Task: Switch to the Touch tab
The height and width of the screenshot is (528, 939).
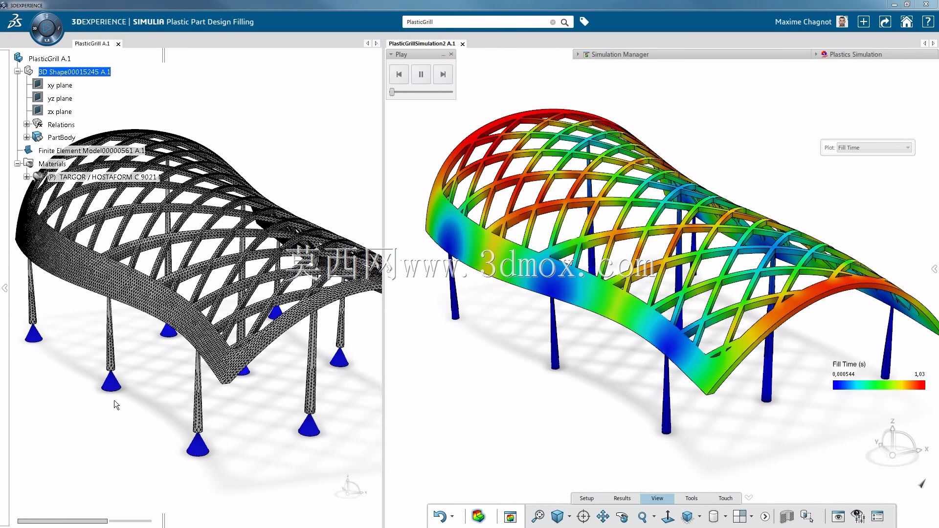Action: (x=725, y=498)
